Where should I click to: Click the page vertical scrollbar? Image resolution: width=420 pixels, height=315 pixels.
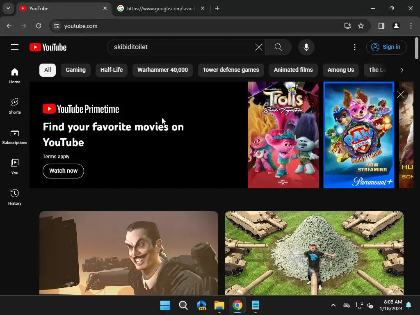(x=417, y=48)
